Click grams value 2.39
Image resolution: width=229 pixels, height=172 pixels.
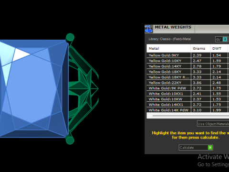click(197, 55)
